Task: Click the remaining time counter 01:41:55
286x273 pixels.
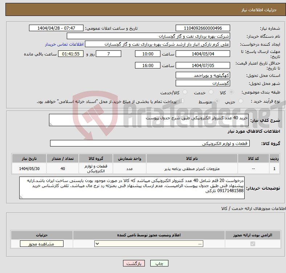Action: pyautogui.click(x=71, y=54)
